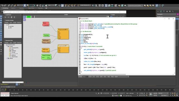Click the Set Key large plus button
The width and height of the screenshot is (179, 101).
click(x=151, y=94)
